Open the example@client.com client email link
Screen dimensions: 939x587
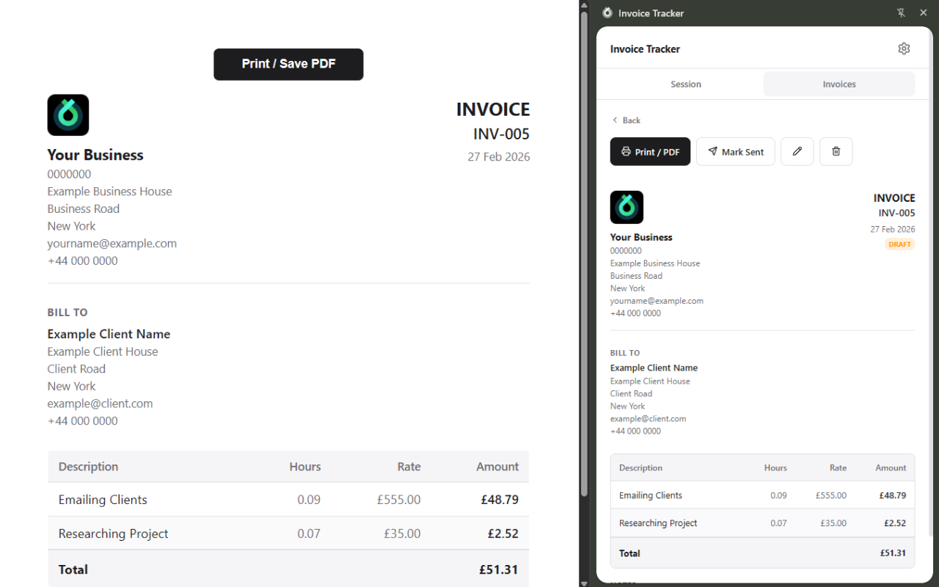[x=100, y=403]
